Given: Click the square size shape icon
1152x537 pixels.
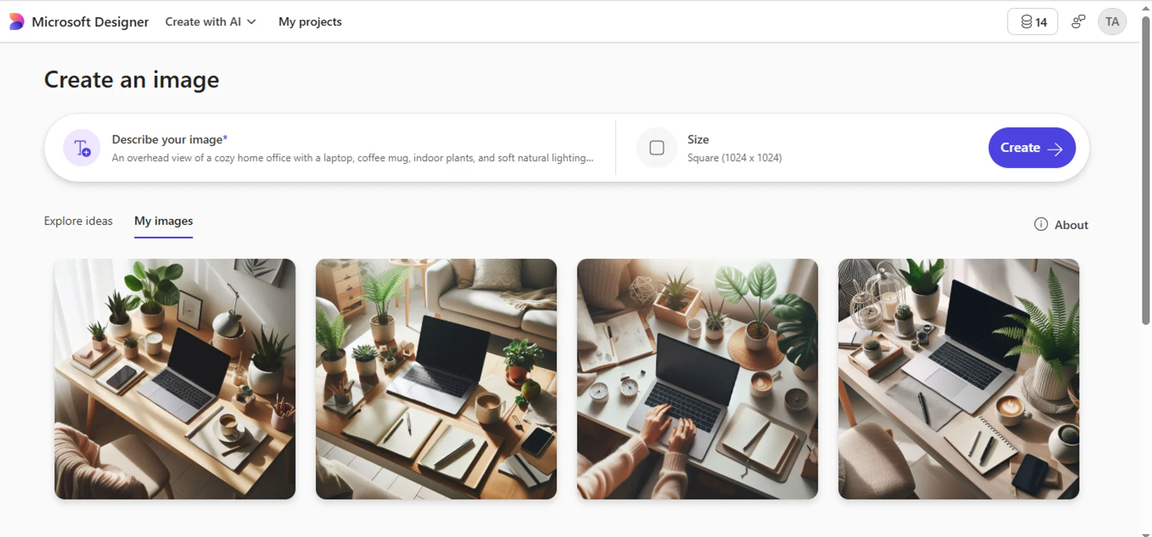Looking at the screenshot, I should pos(656,147).
